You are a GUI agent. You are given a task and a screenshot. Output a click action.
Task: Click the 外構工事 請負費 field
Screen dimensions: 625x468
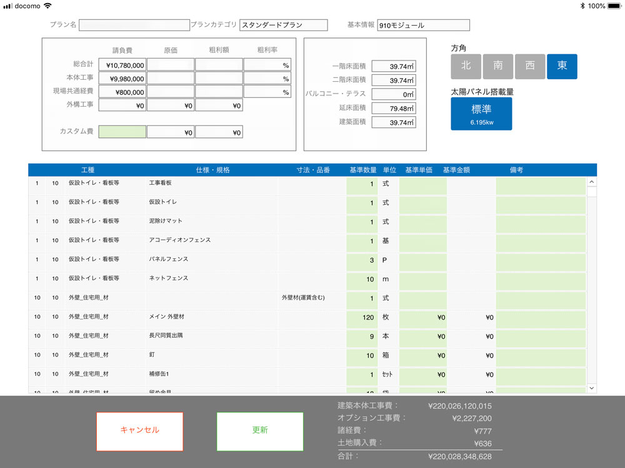click(122, 105)
